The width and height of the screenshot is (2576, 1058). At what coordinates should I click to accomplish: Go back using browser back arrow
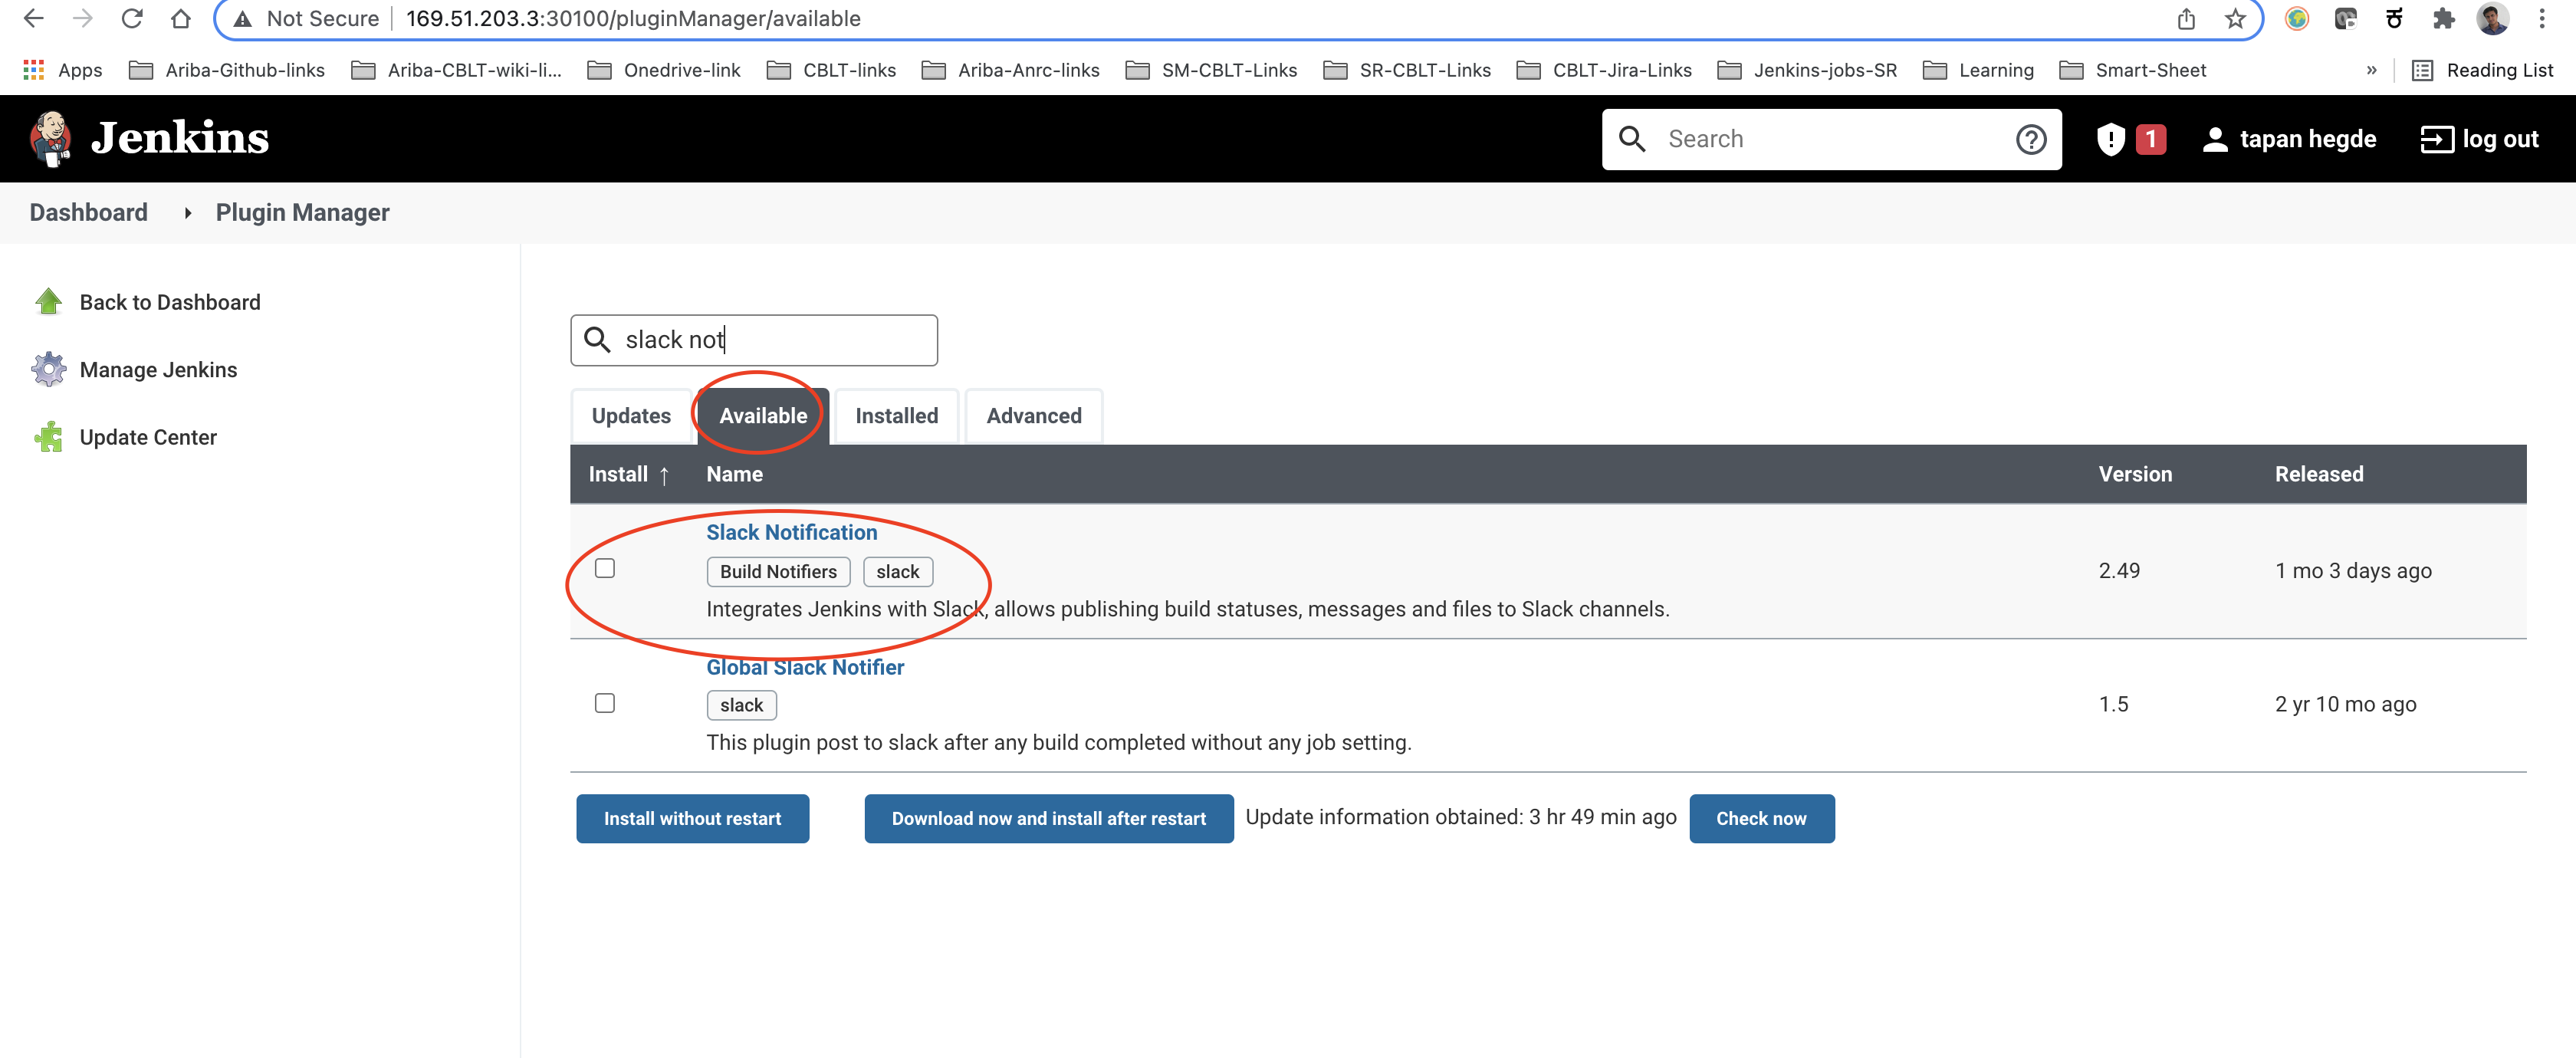coord(33,18)
